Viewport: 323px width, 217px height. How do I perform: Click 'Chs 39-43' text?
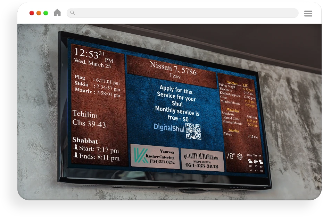[89, 123]
